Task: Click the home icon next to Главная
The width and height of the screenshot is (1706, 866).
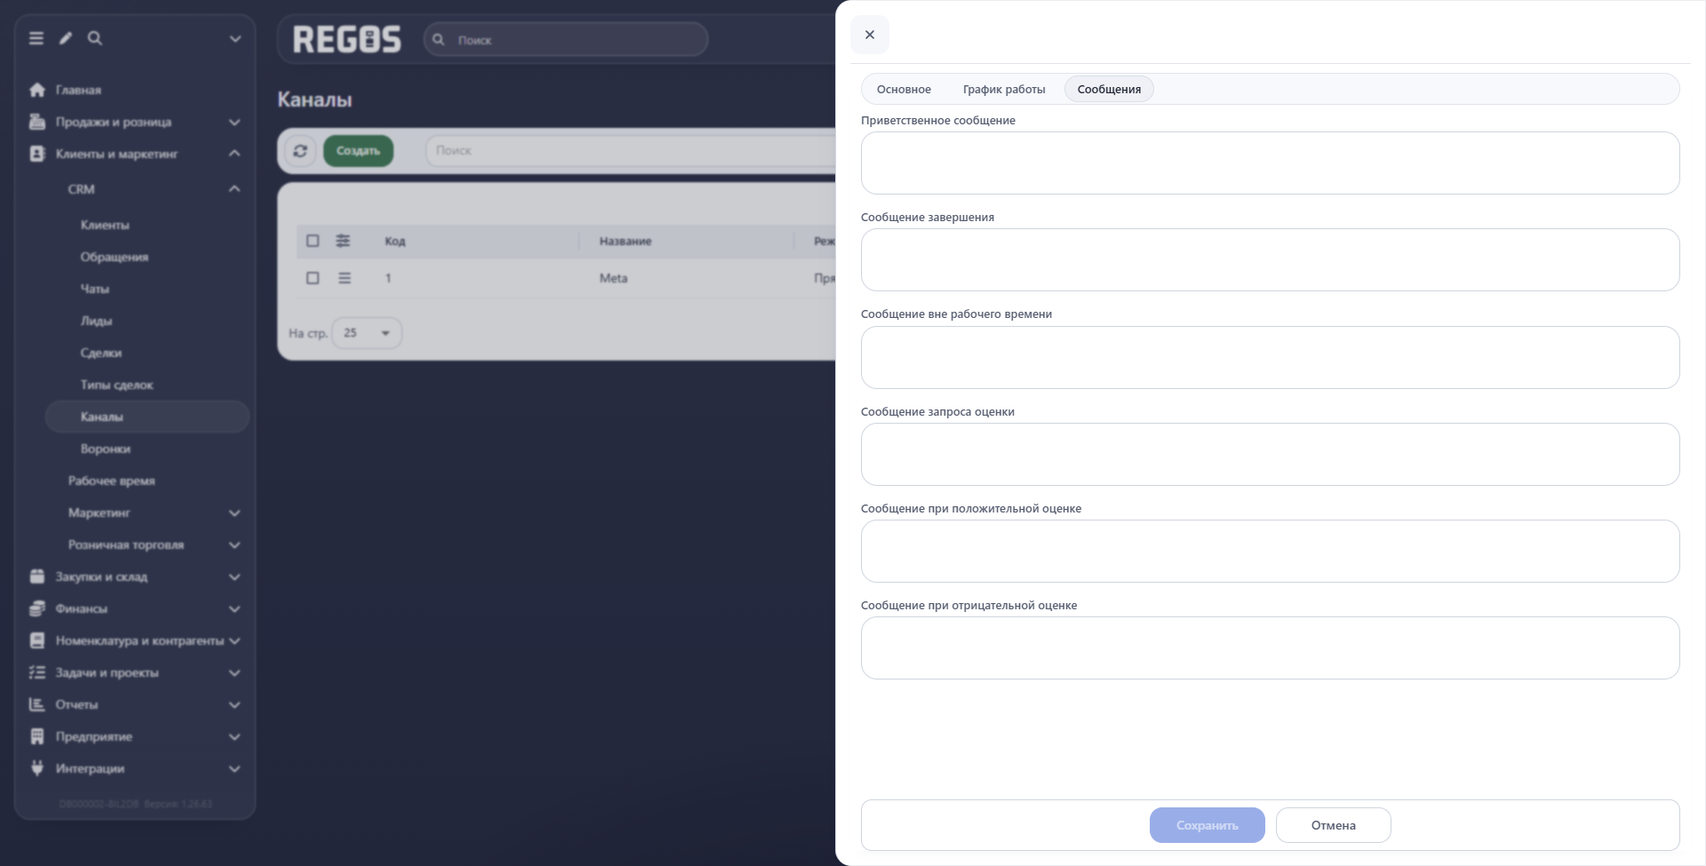Action: pos(37,90)
